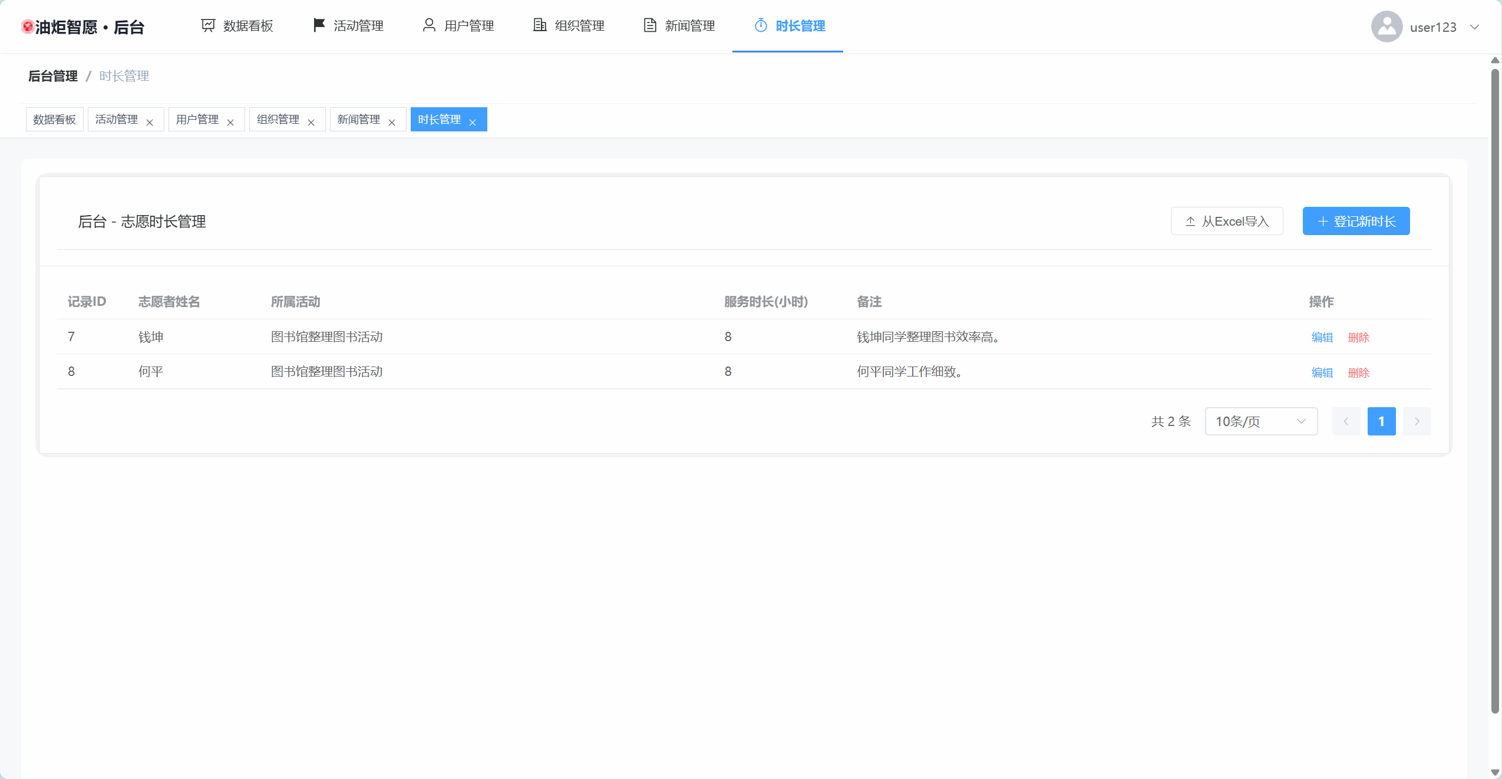
Task: Click the timer icon for 时长管理
Action: click(761, 25)
